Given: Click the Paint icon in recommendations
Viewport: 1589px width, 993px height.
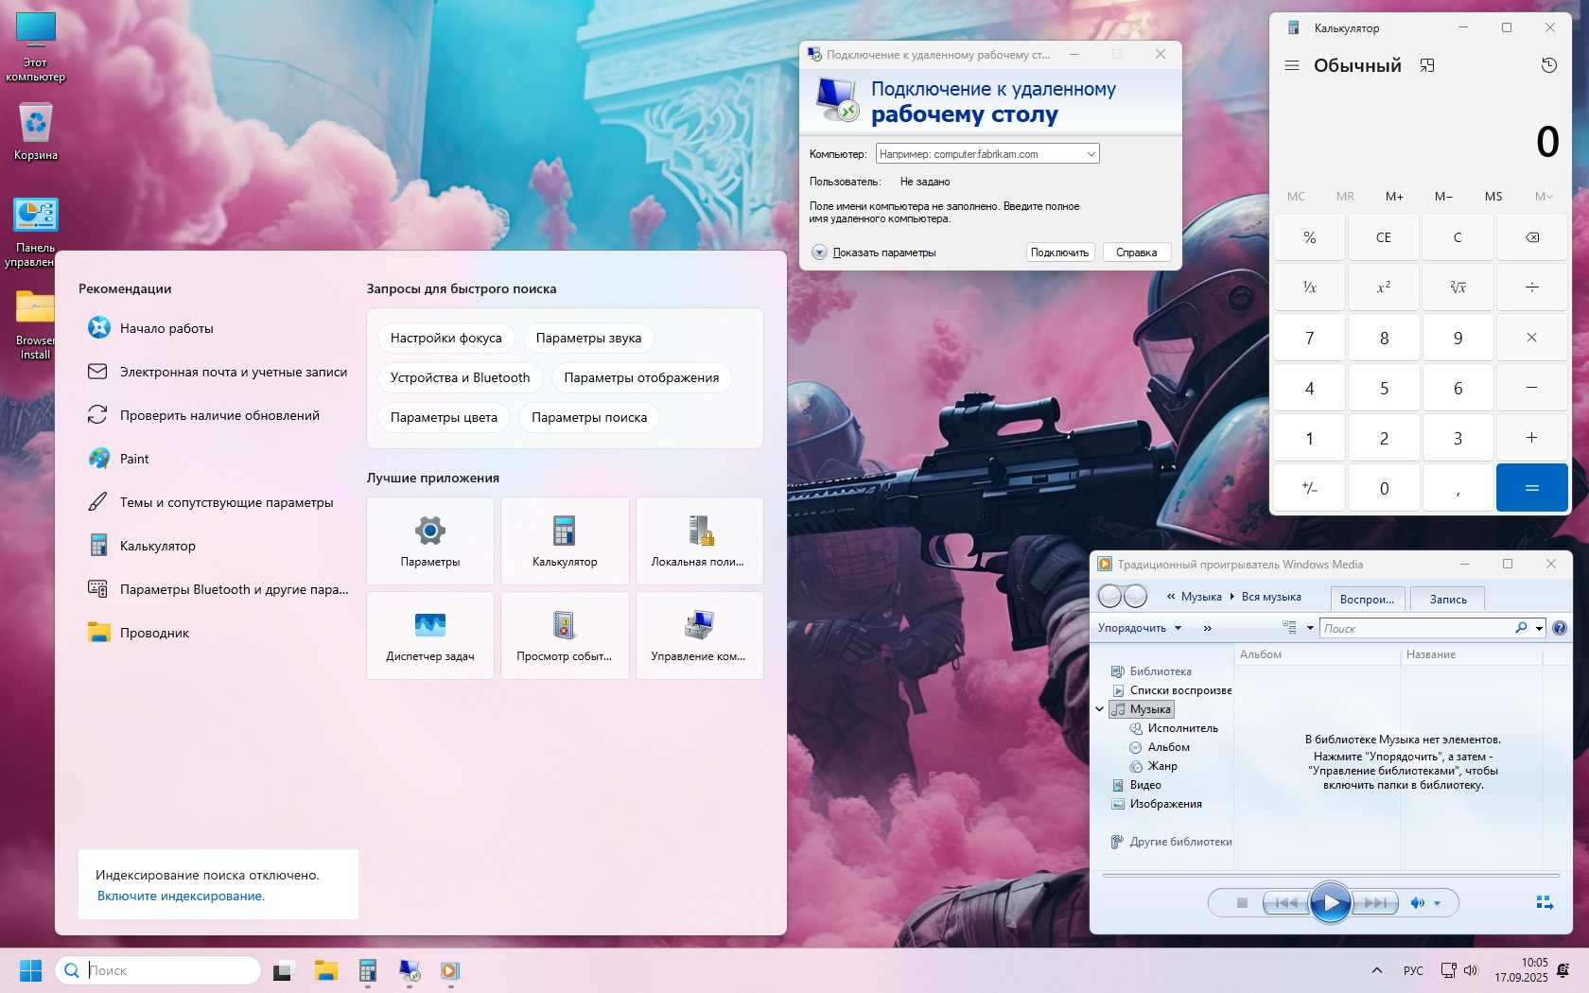Looking at the screenshot, I should pyautogui.click(x=98, y=459).
